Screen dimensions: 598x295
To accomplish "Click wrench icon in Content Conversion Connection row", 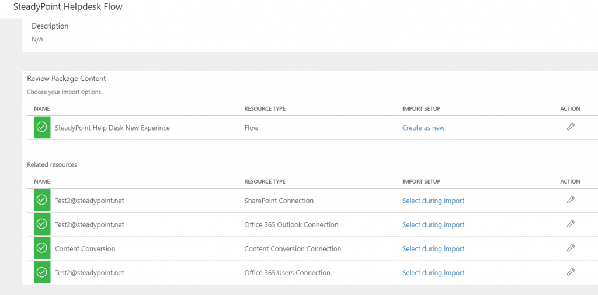I will (x=571, y=248).
